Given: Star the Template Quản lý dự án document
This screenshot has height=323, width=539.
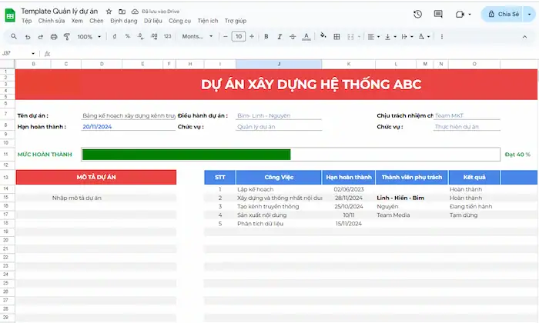Looking at the screenshot, I should [109, 12].
